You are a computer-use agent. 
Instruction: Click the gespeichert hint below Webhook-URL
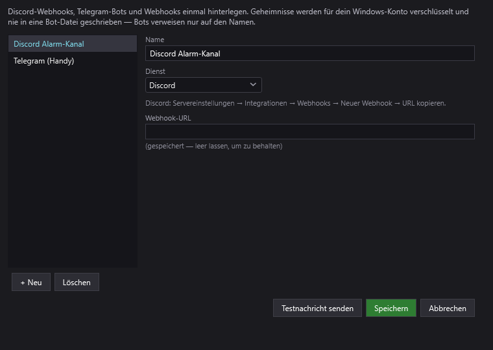(x=214, y=146)
